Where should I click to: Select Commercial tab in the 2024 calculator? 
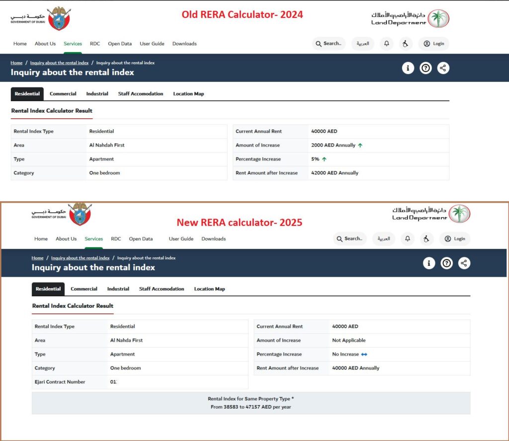point(63,94)
